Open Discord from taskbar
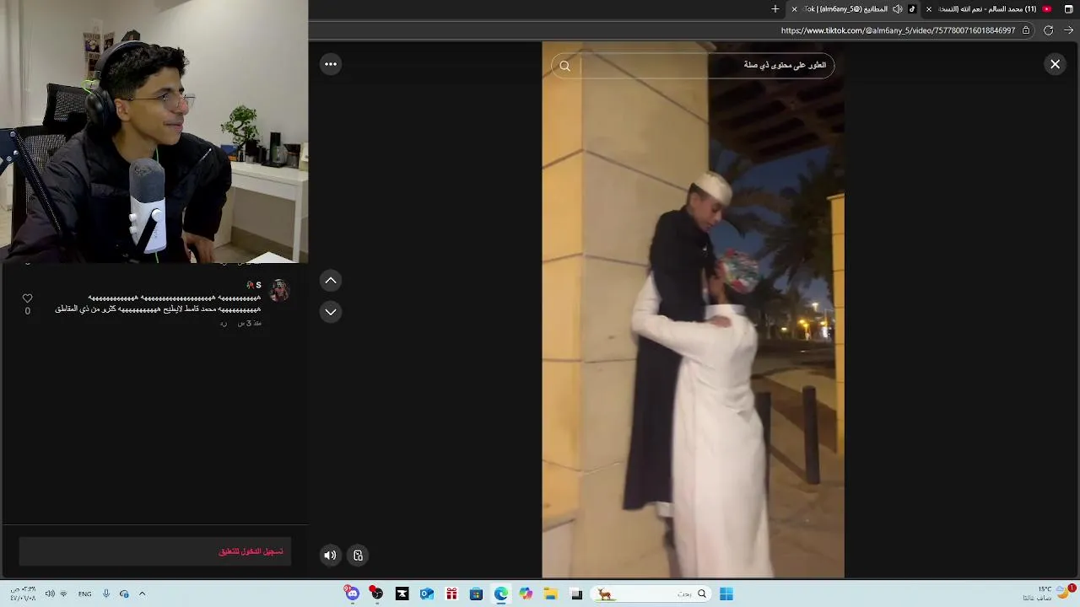Screen dimensions: 1080x607 tap(352, 594)
